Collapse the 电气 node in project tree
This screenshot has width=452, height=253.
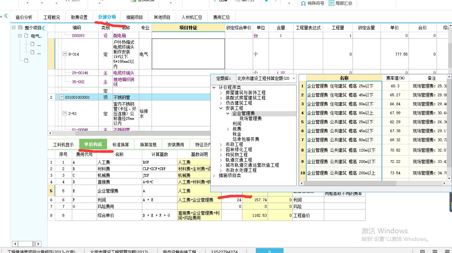tap(20, 36)
